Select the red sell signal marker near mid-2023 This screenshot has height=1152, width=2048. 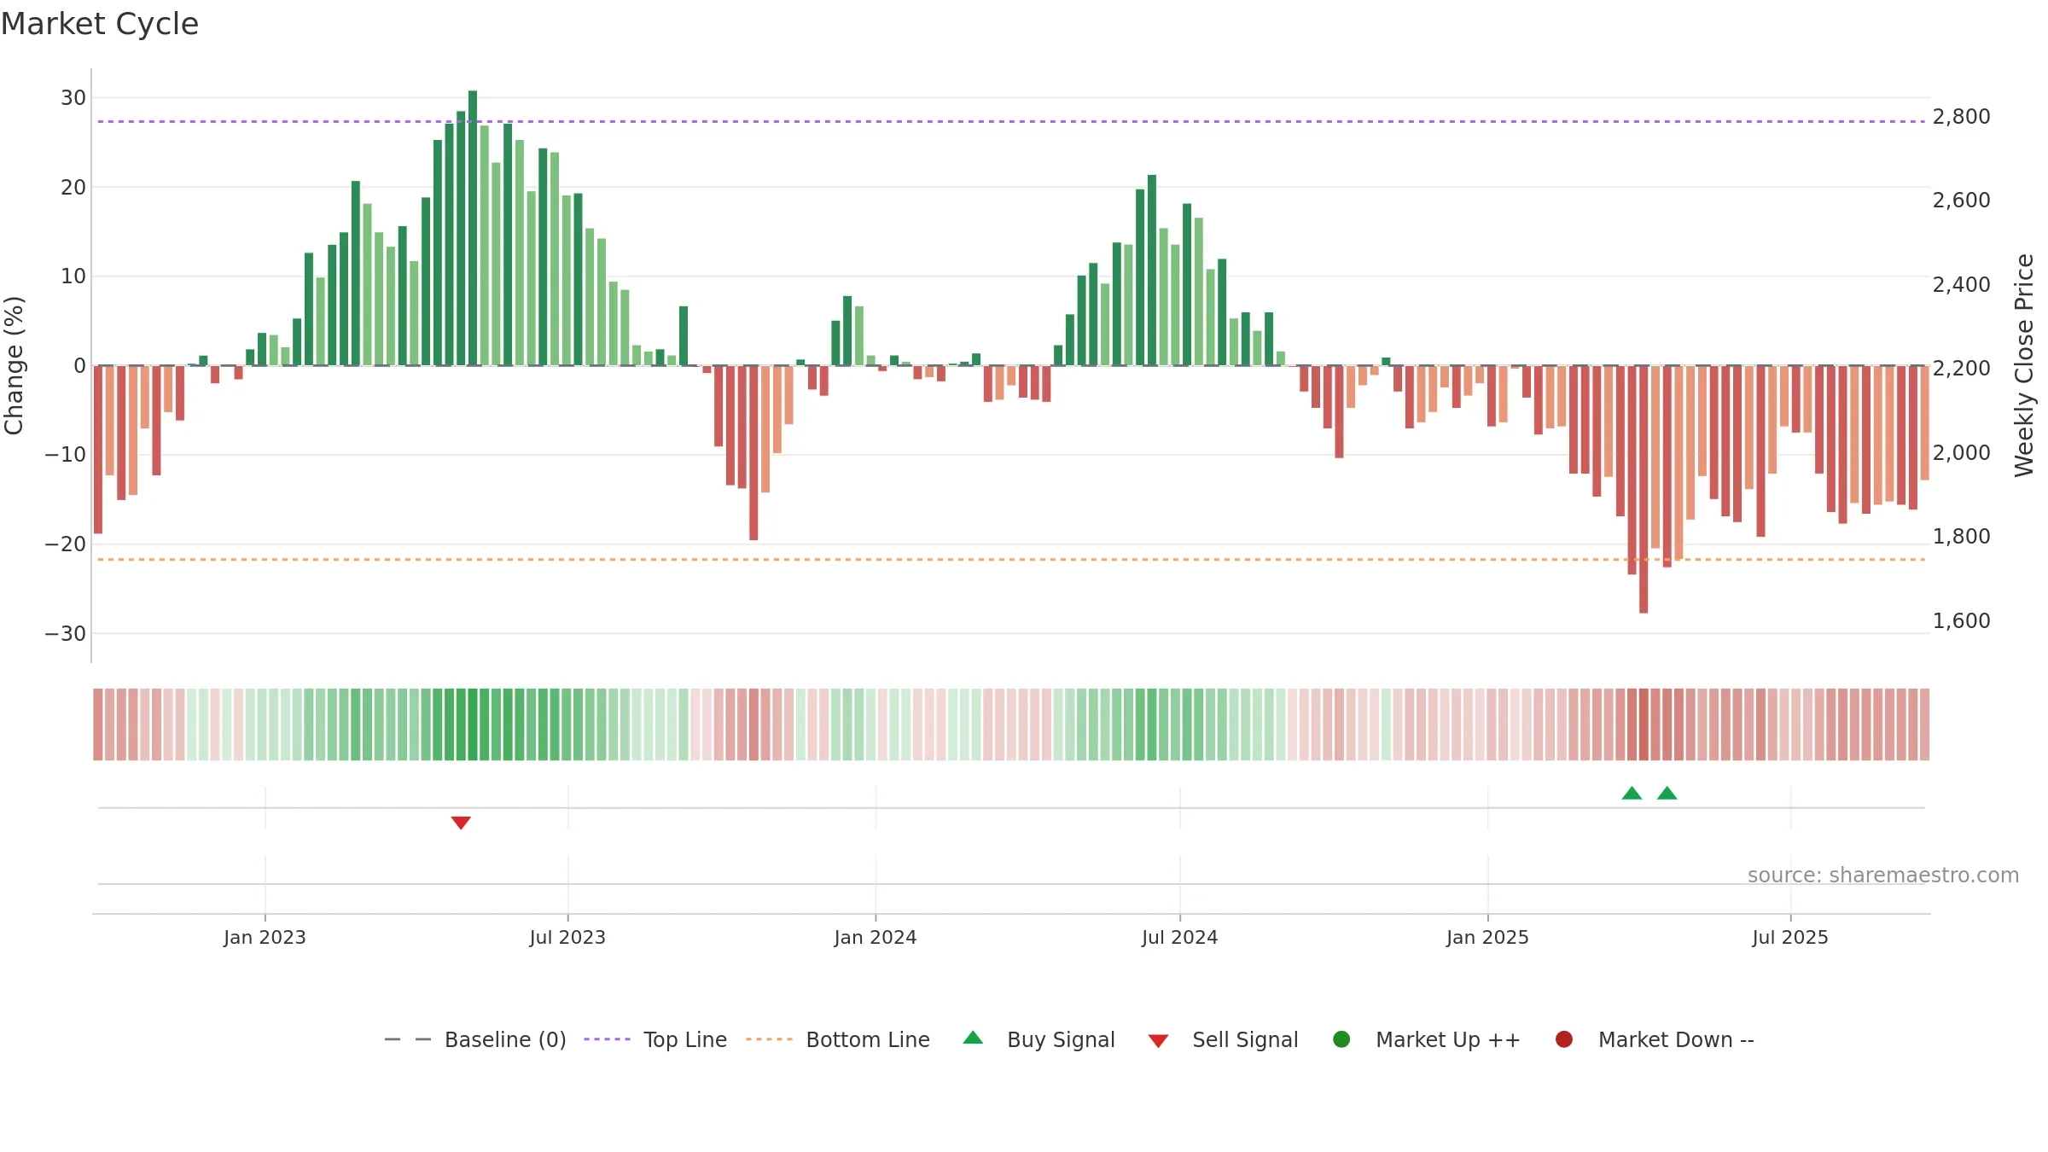[461, 823]
